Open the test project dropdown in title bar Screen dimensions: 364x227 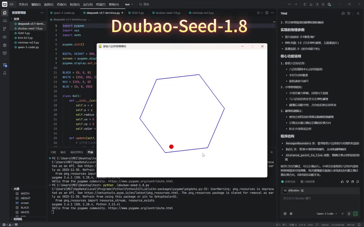[129, 4]
